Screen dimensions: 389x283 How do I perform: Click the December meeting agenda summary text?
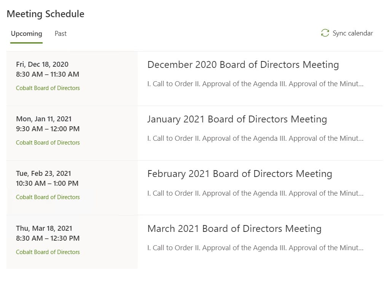[x=255, y=84]
